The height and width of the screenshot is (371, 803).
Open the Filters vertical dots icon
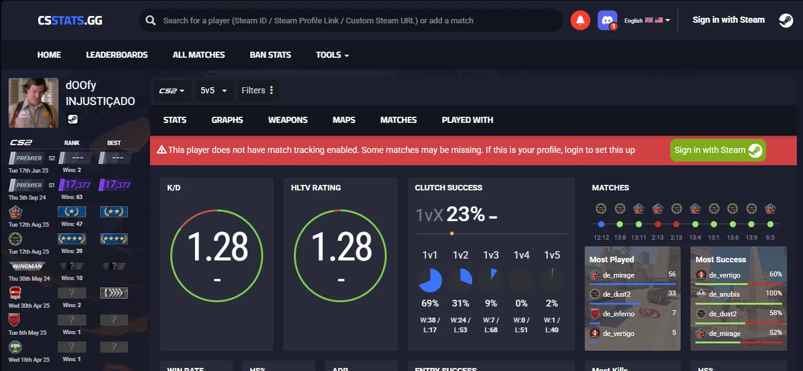tap(271, 90)
